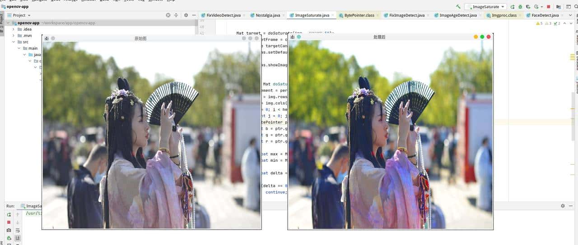This screenshot has height=245, width=578.
Task: Start debugging with the green bug icon
Action: (520, 7)
